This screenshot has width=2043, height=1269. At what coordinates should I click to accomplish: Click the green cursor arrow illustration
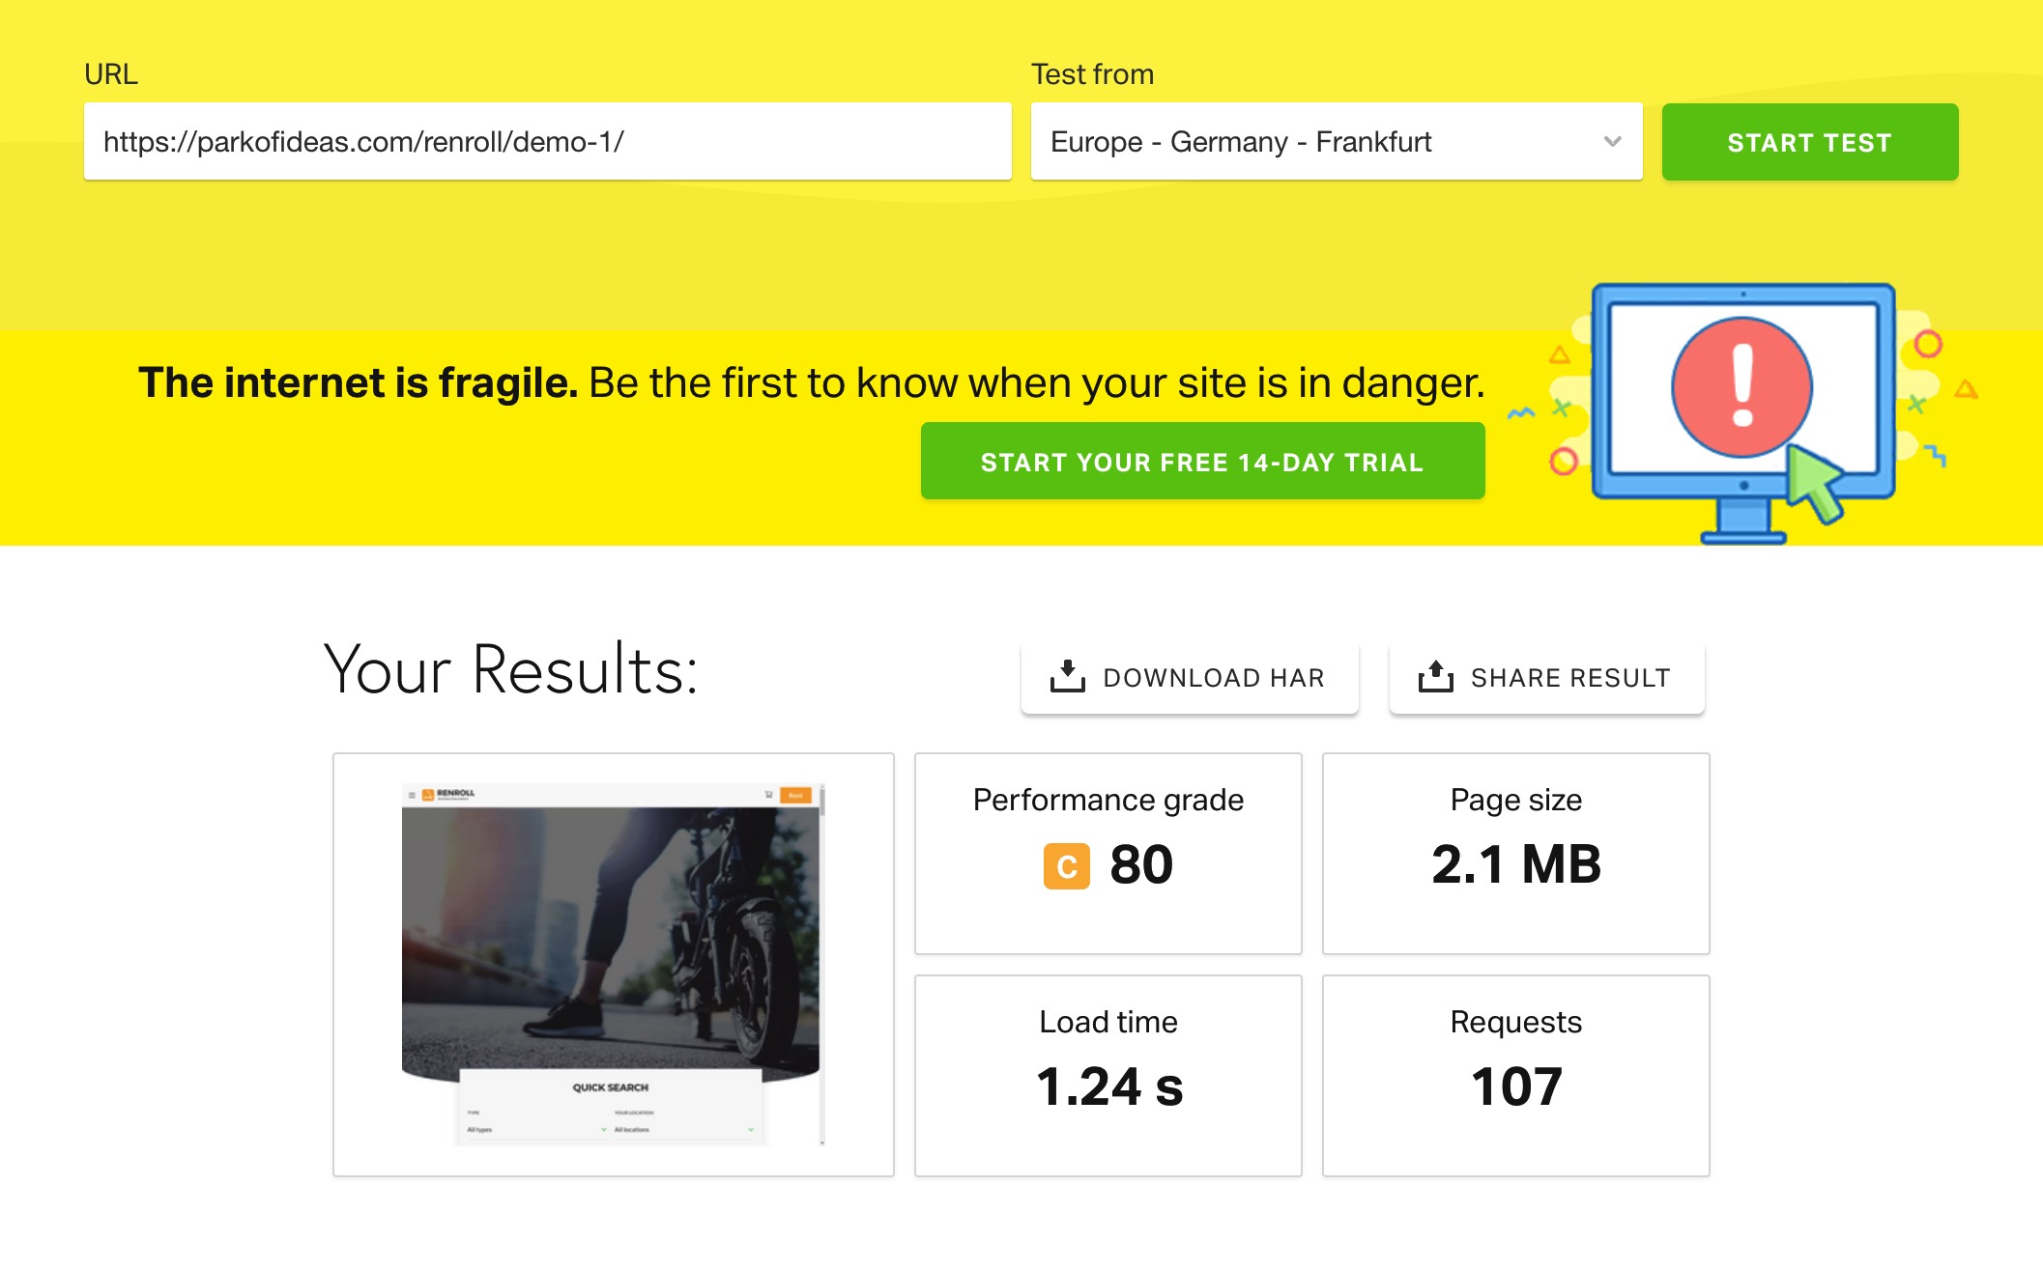(1813, 482)
